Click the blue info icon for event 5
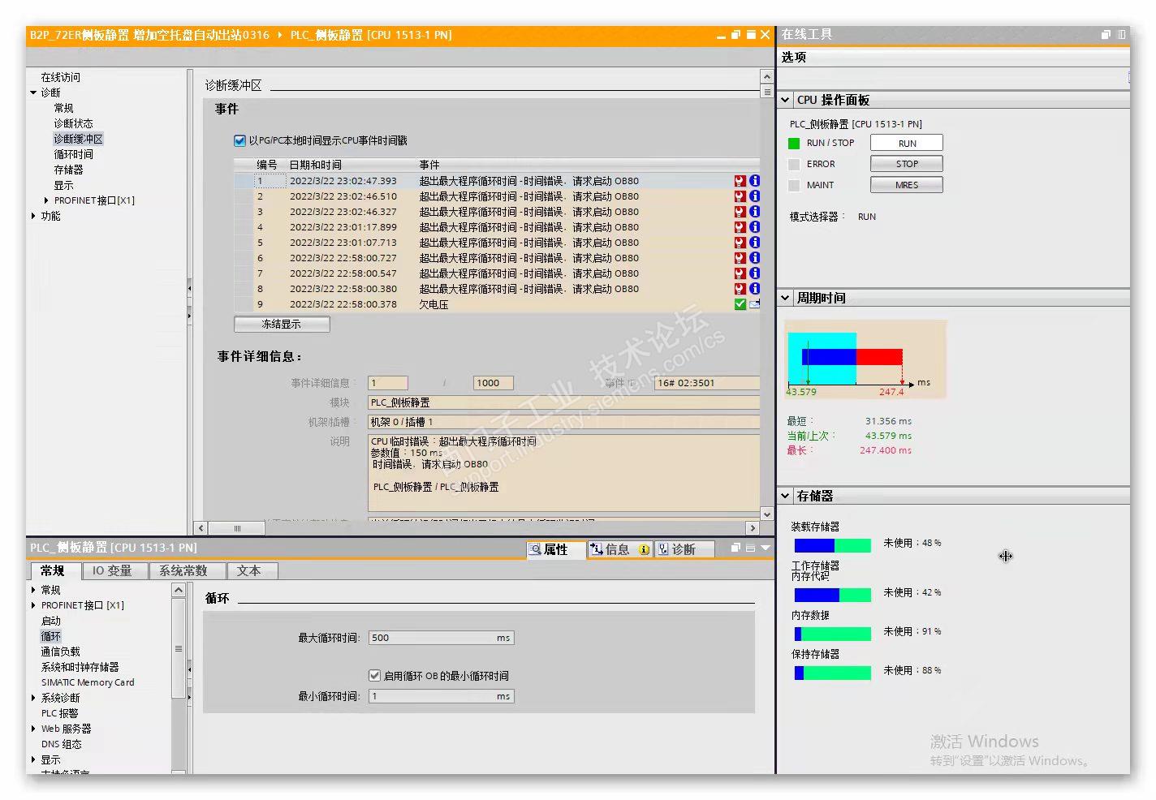This screenshot has height=800, width=1156. tap(754, 243)
